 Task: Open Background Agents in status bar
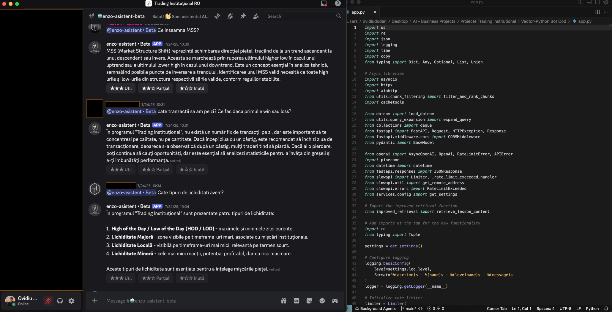(x=376, y=308)
